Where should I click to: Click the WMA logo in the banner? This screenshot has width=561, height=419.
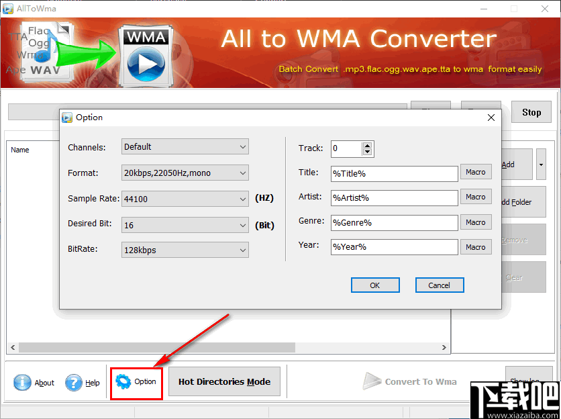tap(145, 52)
